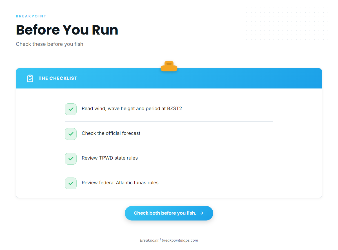
Task: Click the clipboard-check icon beside The Checklist
Action: click(30, 78)
